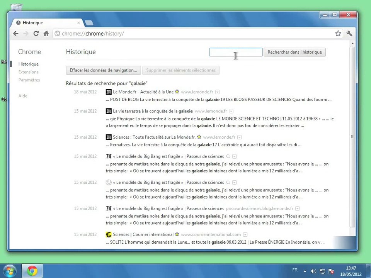The height and width of the screenshot is (278, 371).
Task: Click the 'Chrome' heading in sidebar
Action: point(30,52)
